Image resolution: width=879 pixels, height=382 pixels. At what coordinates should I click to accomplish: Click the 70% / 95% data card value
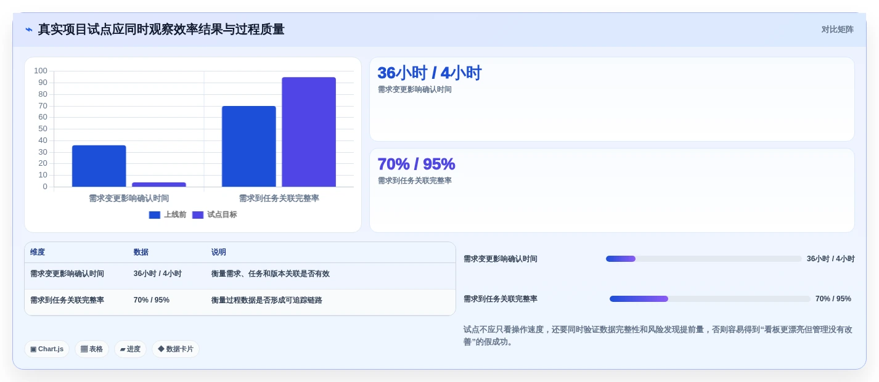[x=416, y=164]
